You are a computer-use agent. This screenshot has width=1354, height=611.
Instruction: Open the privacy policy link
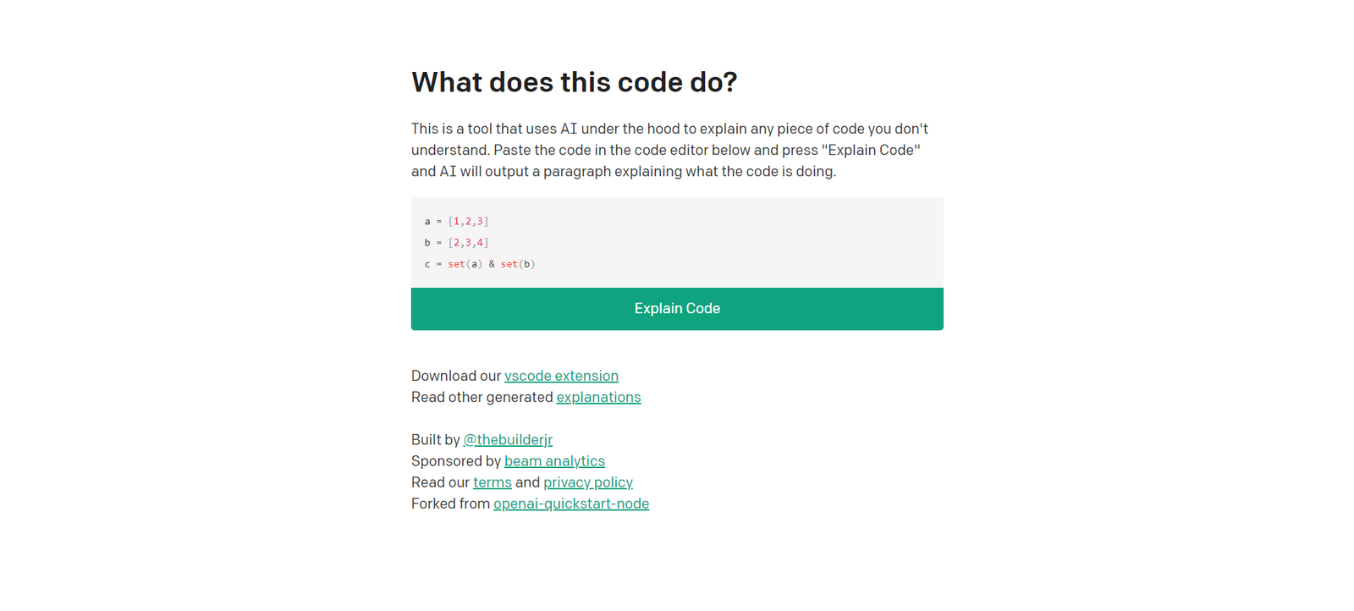click(x=587, y=482)
